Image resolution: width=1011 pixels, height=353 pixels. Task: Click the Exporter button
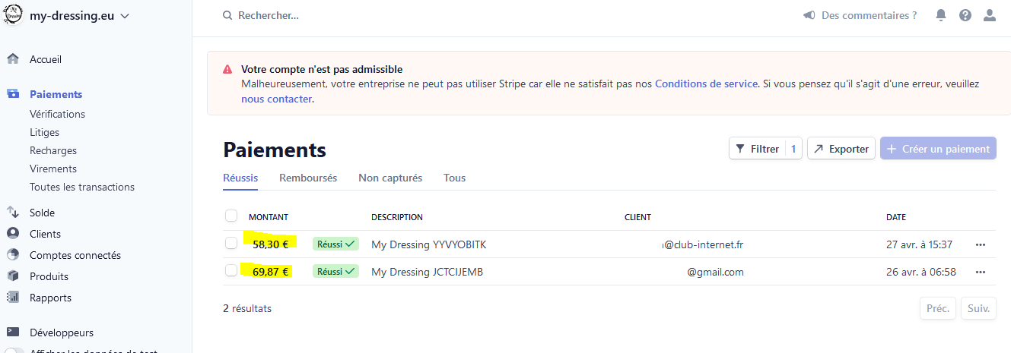coord(841,149)
